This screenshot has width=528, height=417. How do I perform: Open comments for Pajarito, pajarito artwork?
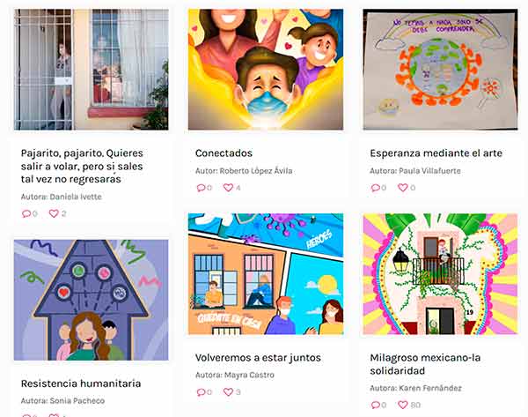(x=26, y=213)
